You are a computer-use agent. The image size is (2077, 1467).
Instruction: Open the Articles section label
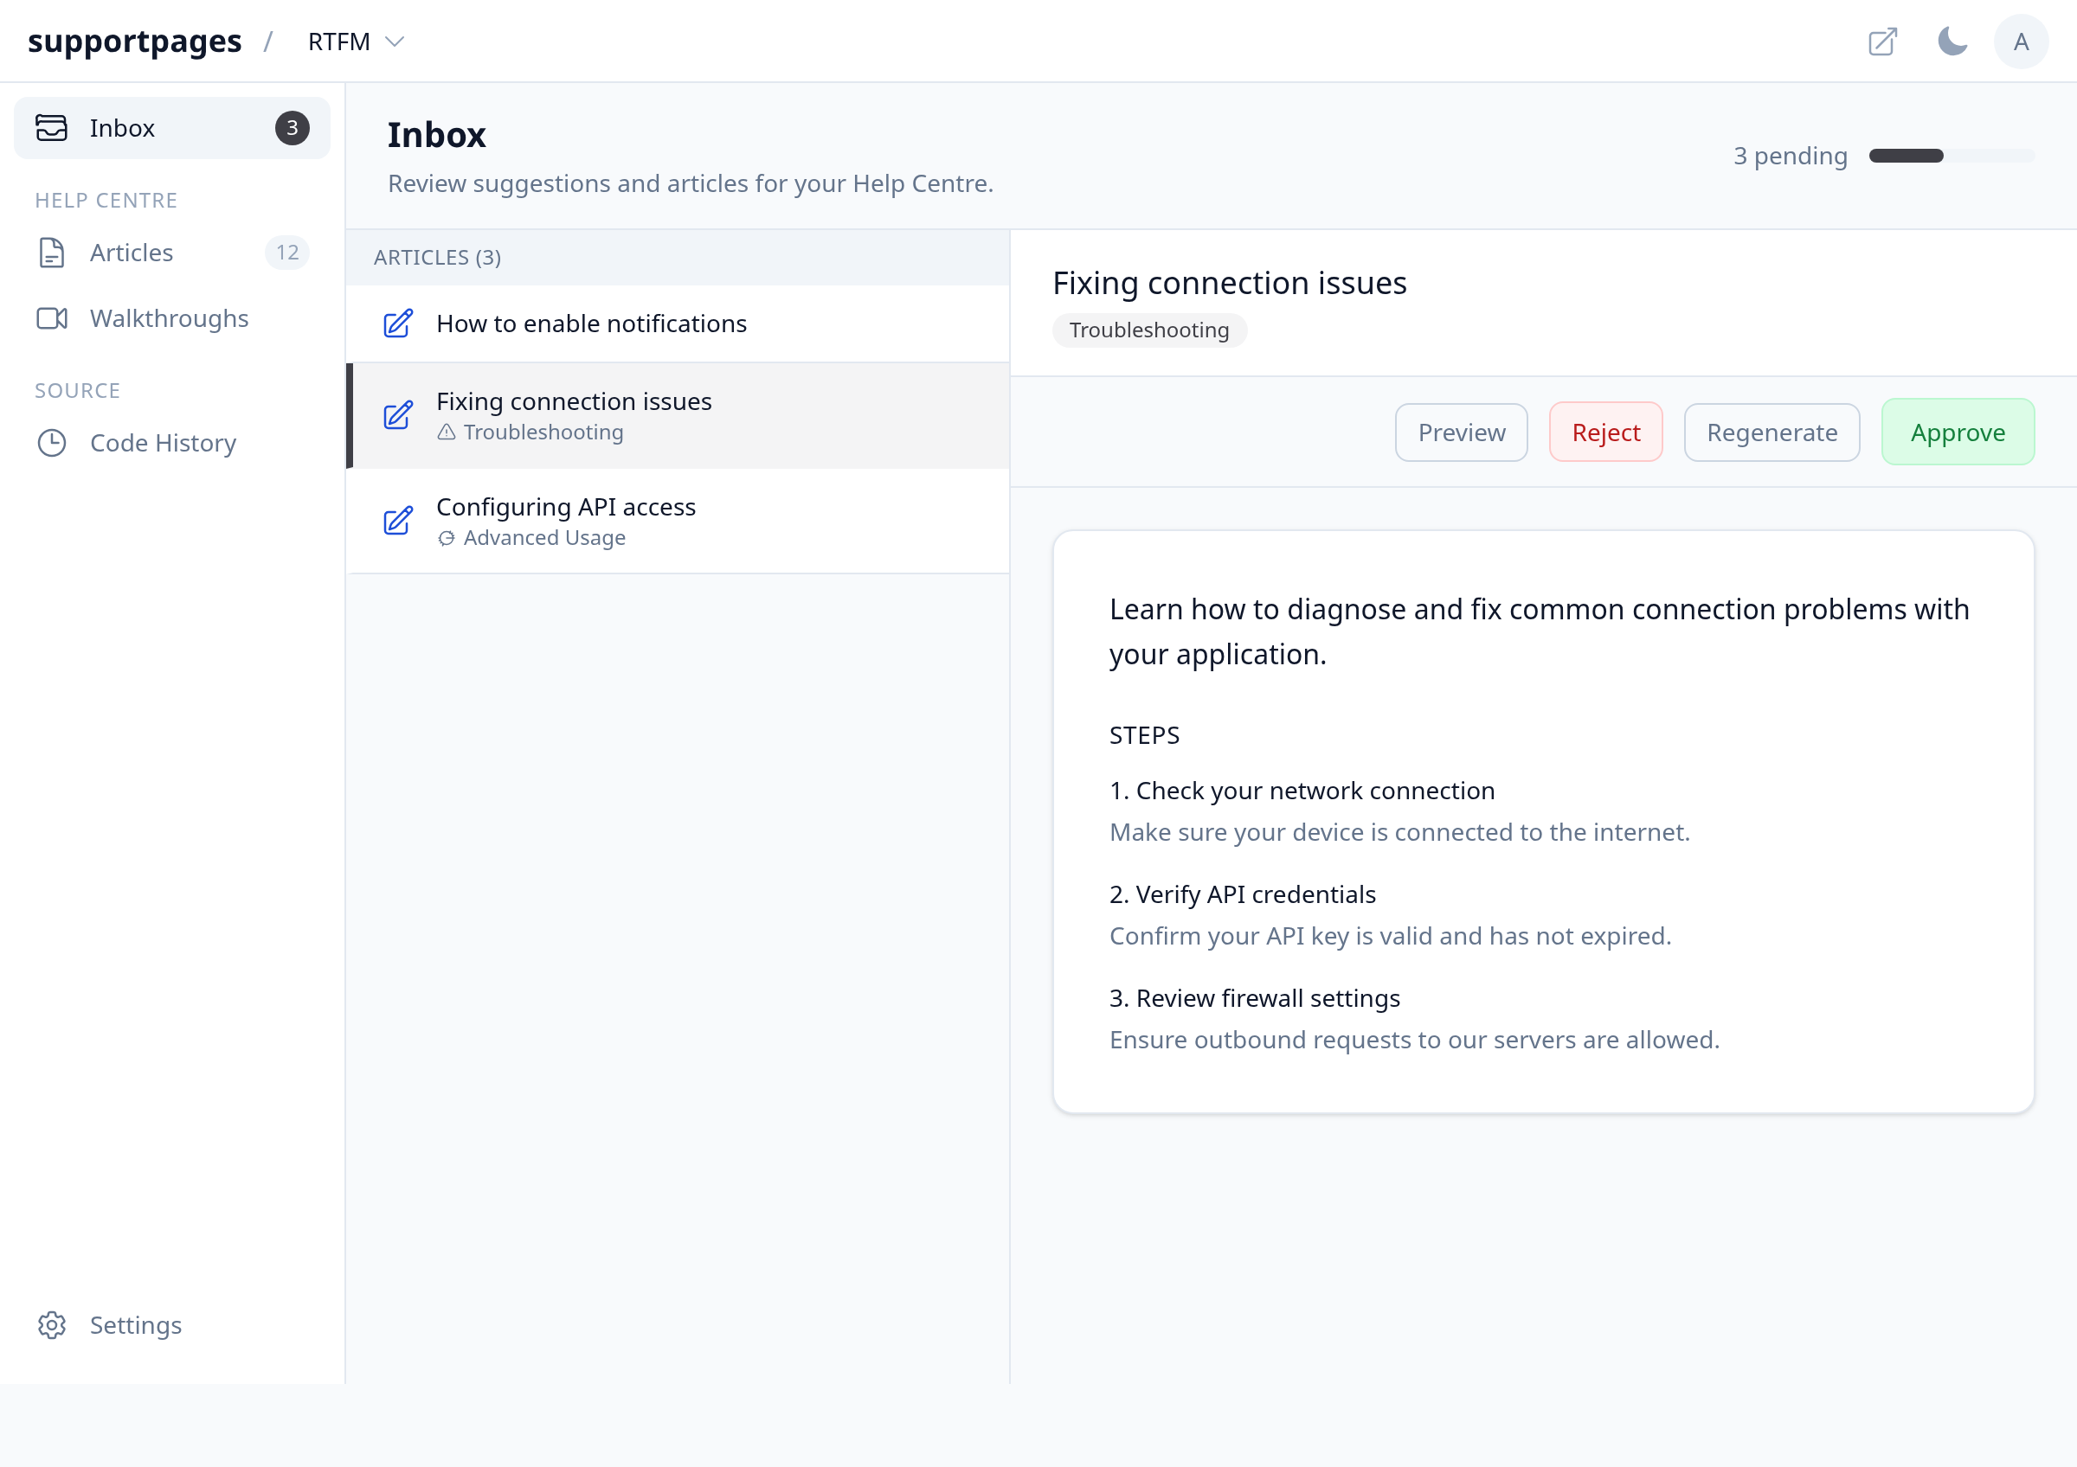(132, 253)
